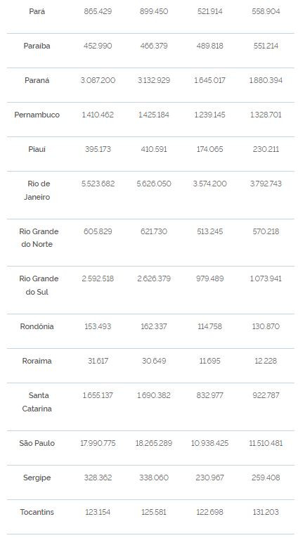The width and height of the screenshot is (298, 538).
Task: Select the Santa Catarina state label
Action: click(x=37, y=402)
